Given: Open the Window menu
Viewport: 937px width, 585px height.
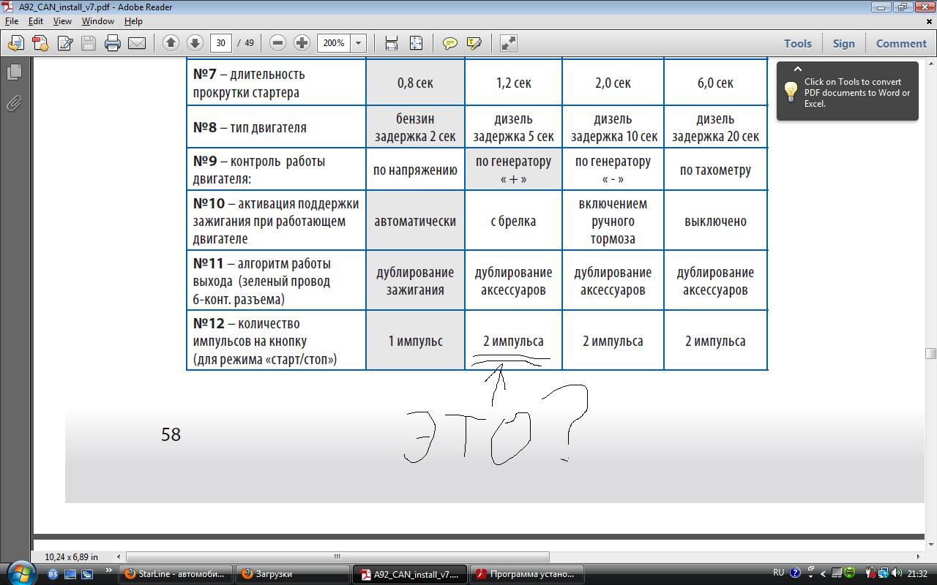Looking at the screenshot, I should coord(97,21).
